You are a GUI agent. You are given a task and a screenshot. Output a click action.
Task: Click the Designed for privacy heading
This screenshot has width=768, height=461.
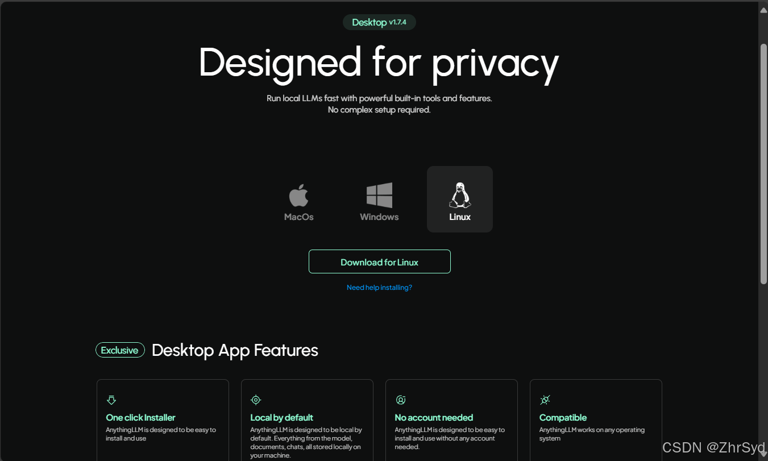(379, 64)
